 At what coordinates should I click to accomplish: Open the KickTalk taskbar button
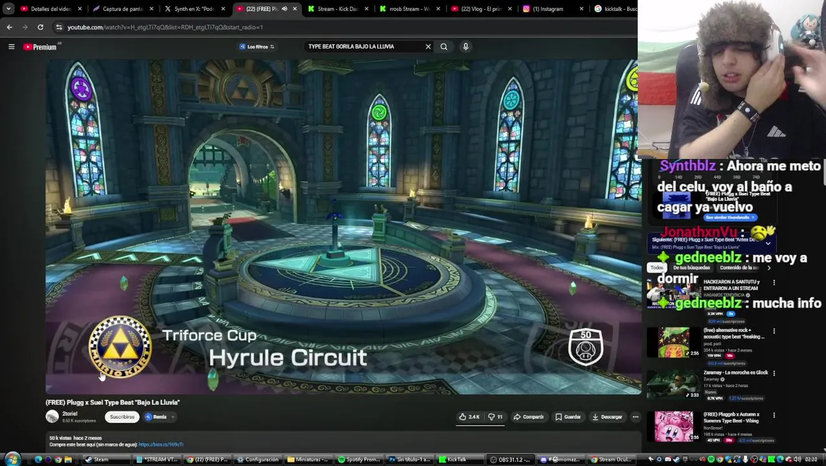click(461, 460)
